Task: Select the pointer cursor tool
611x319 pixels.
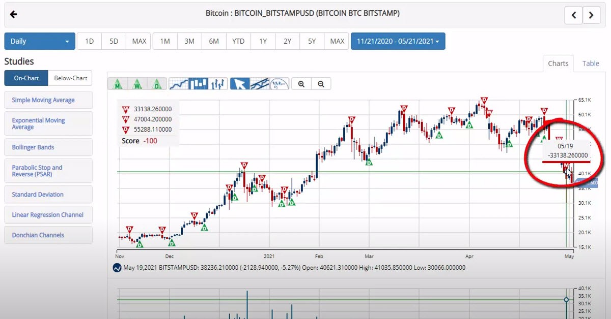Action: [240, 84]
